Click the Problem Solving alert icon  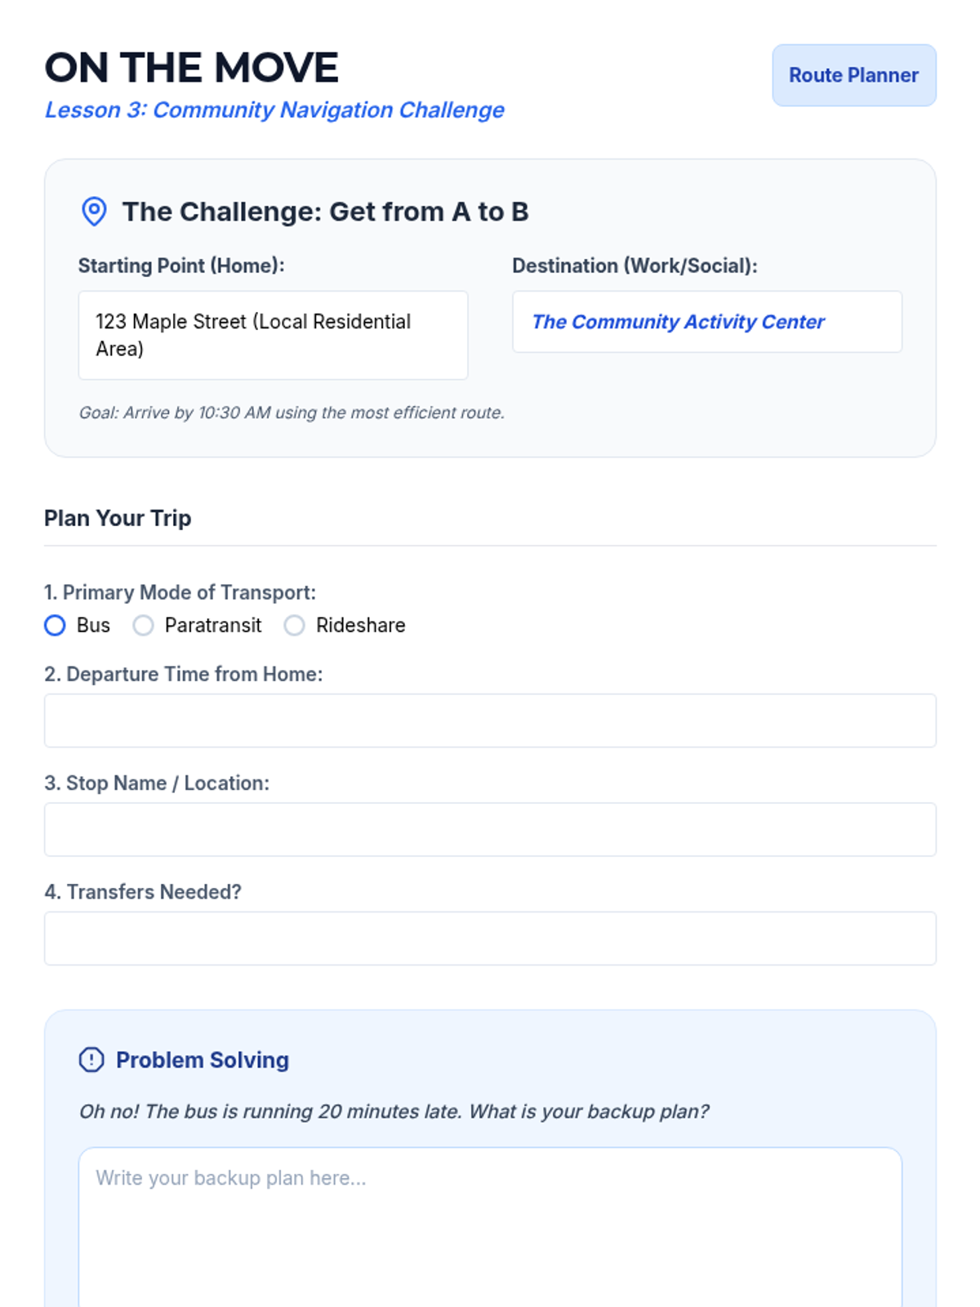pos(91,1059)
